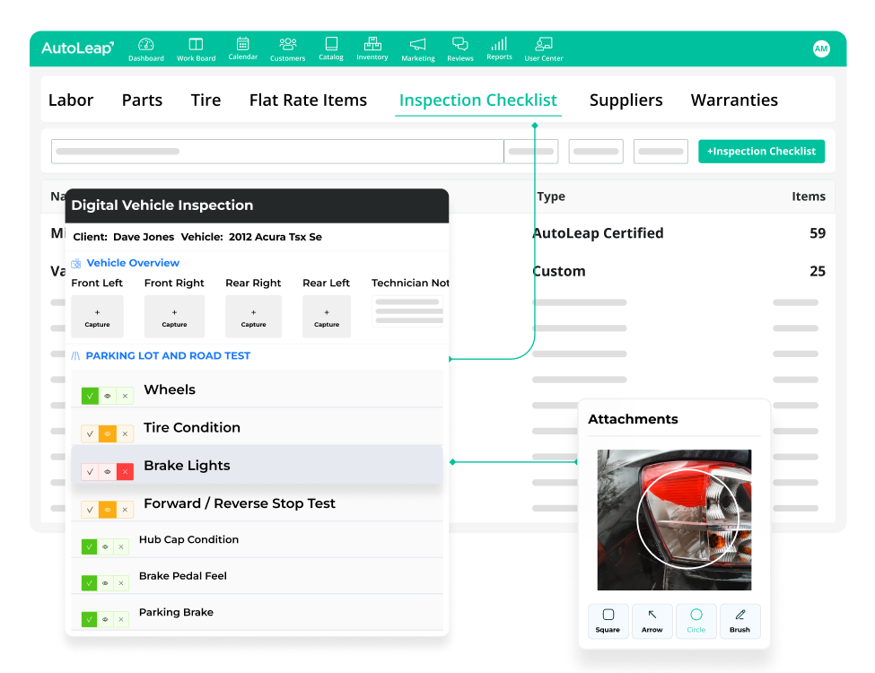875x673 pixels.
Task: Open the Catalog section
Action: (x=331, y=48)
